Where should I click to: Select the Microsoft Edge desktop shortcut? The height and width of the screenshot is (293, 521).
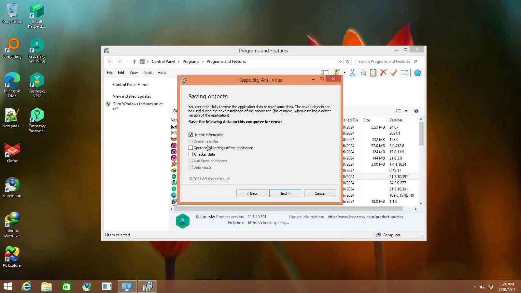pyautogui.click(x=12, y=85)
